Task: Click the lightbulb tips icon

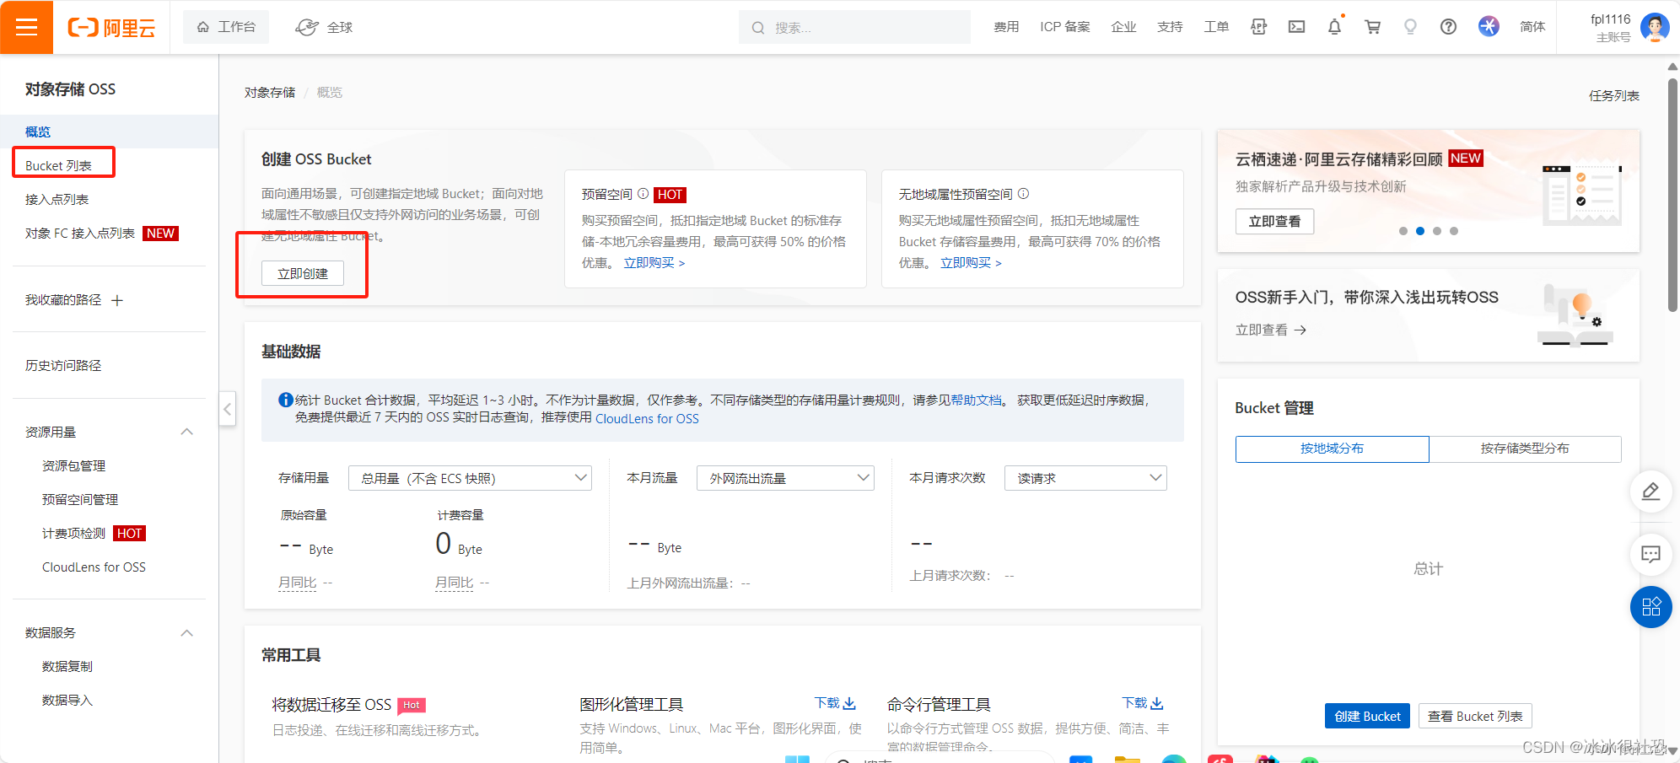Action: tap(1410, 27)
